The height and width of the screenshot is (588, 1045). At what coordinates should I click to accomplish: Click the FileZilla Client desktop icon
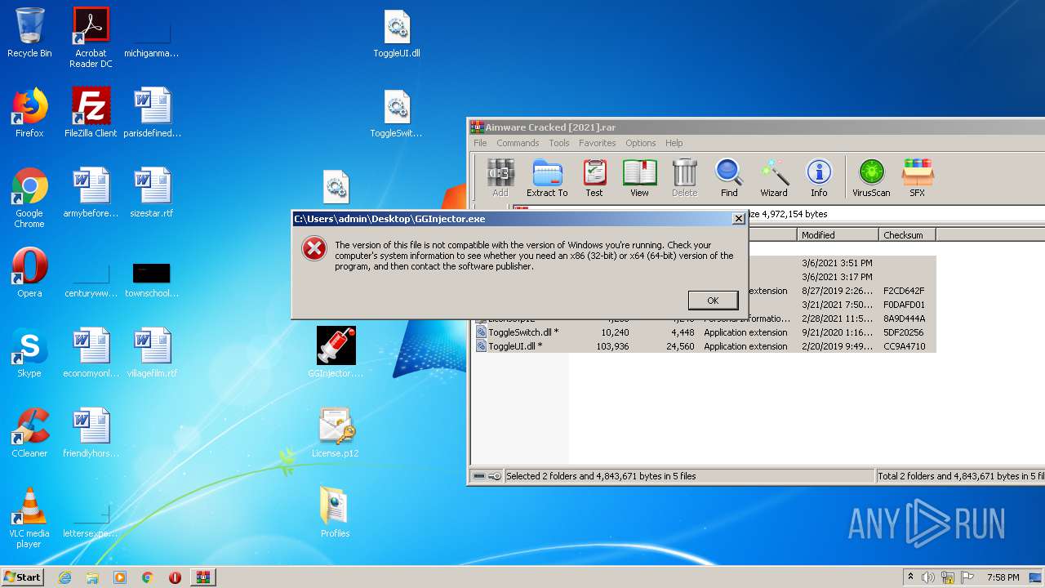tap(91, 114)
